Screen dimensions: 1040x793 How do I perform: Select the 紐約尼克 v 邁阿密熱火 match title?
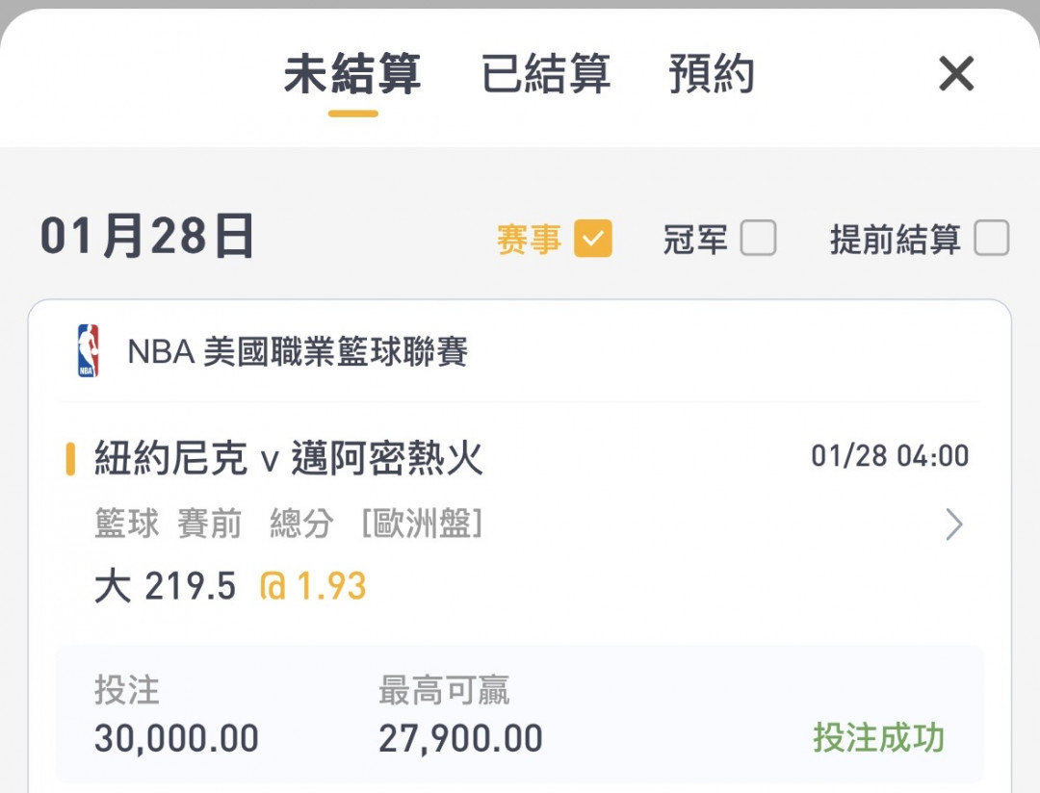pyautogui.click(x=289, y=458)
